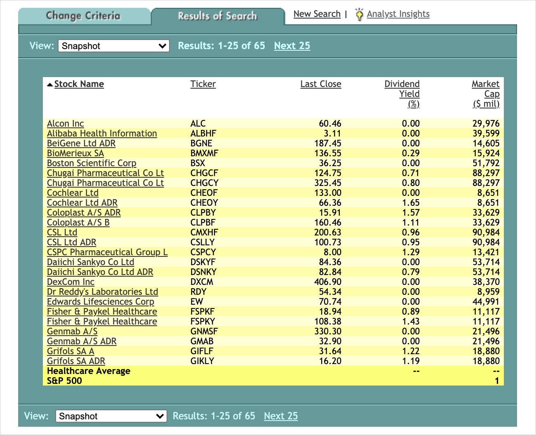Click the ticker text BGNE
Image resolution: width=536 pixels, height=435 pixels.
click(x=201, y=143)
